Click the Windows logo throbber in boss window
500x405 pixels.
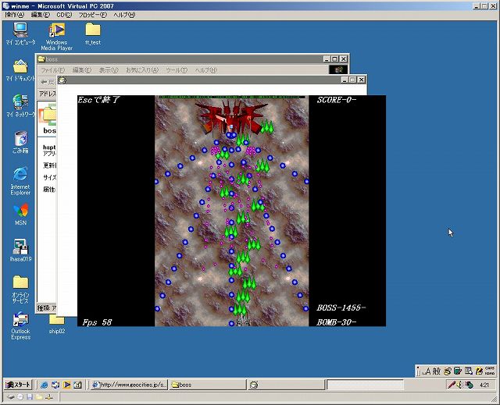coord(338,69)
